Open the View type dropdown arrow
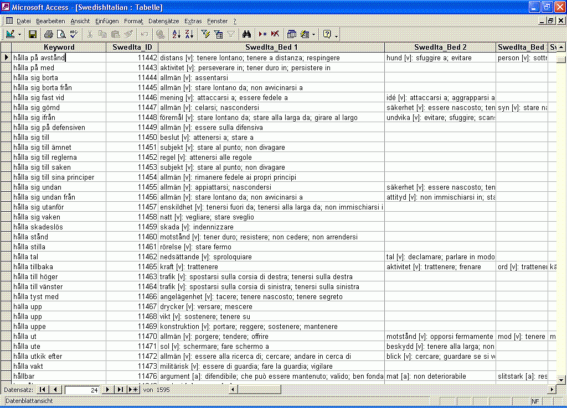The height and width of the screenshot is (408, 567). 19,35
